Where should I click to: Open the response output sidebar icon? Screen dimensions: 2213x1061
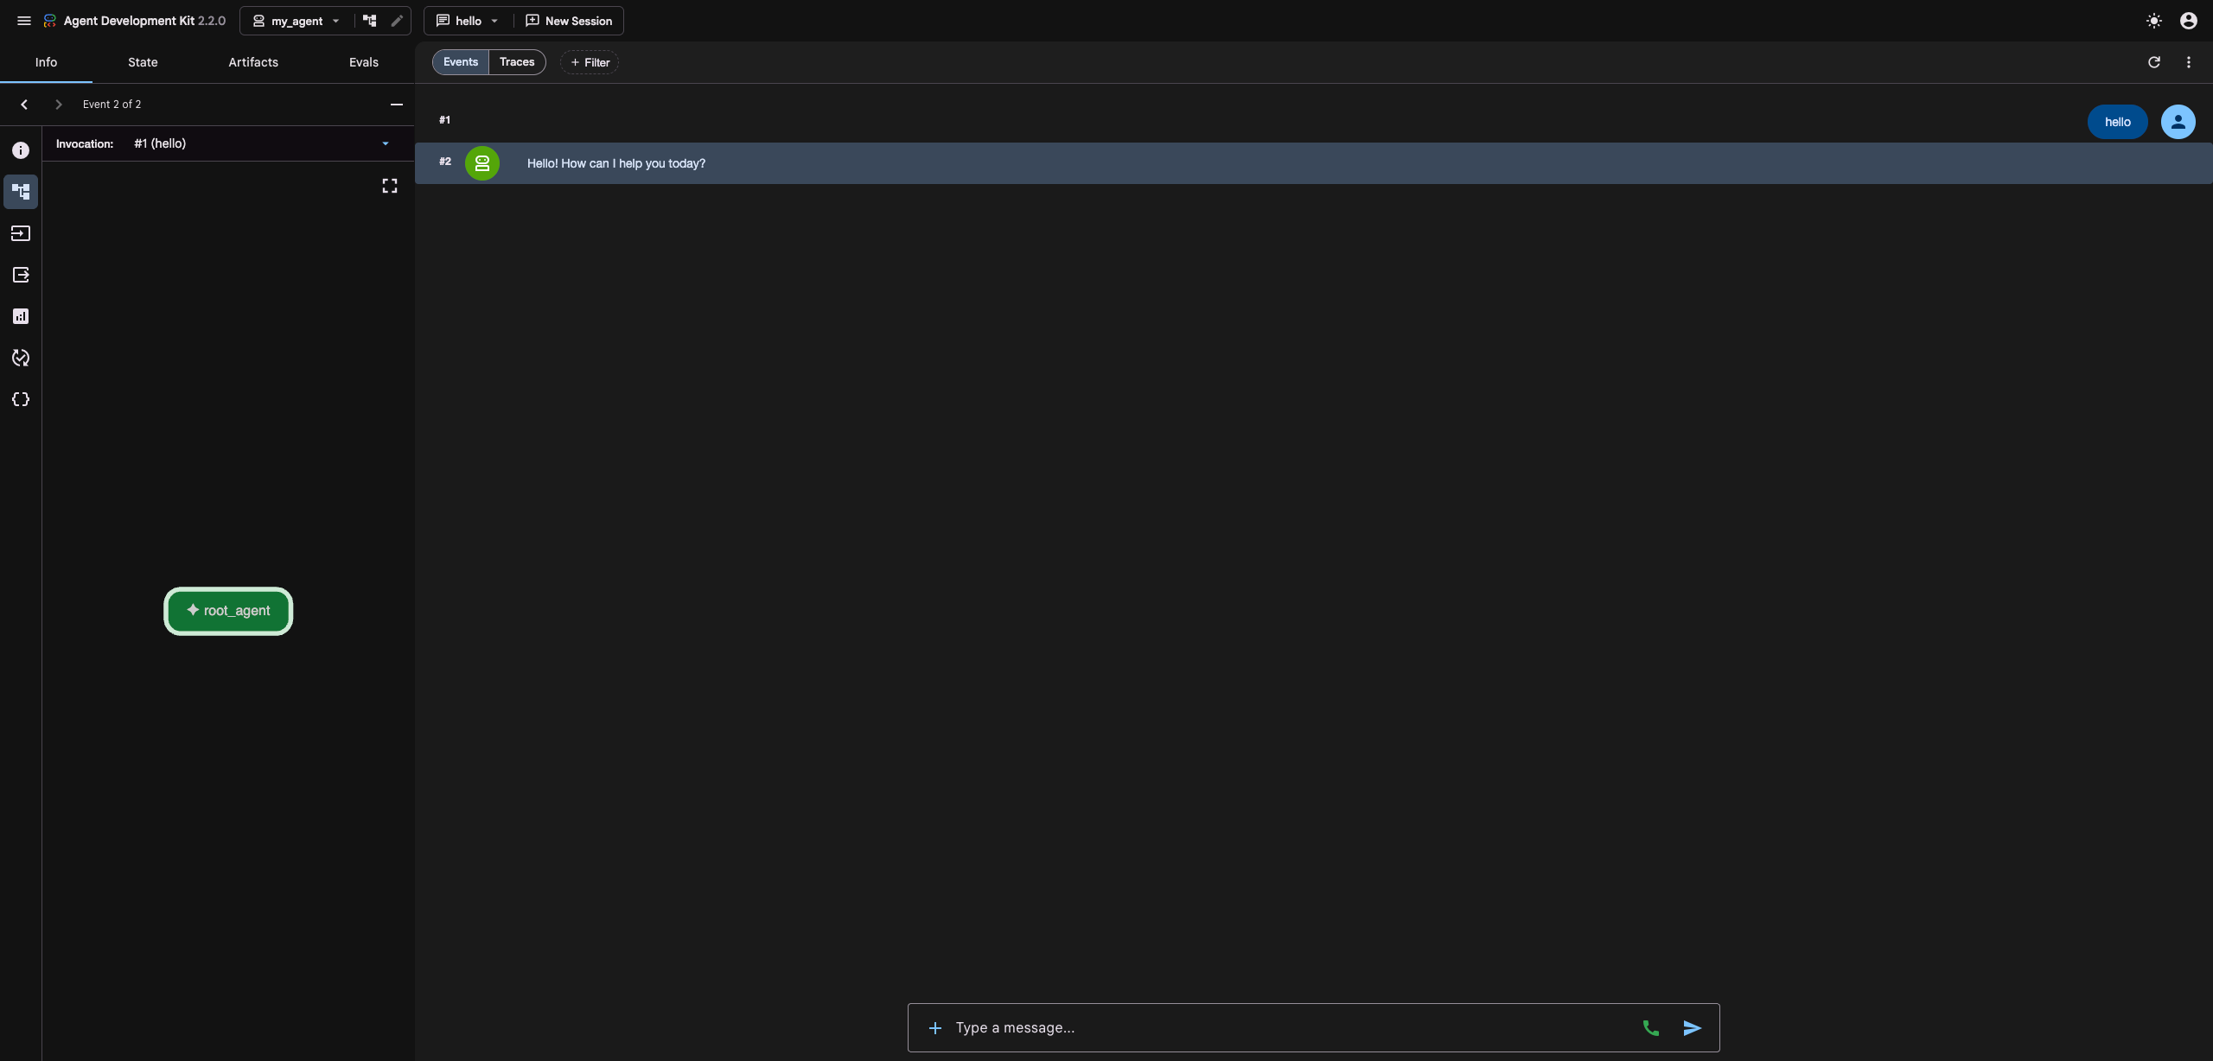pyautogui.click(x=21, y=275)
